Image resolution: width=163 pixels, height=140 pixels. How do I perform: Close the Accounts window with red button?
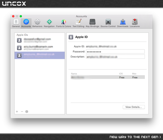coord(13,16)
